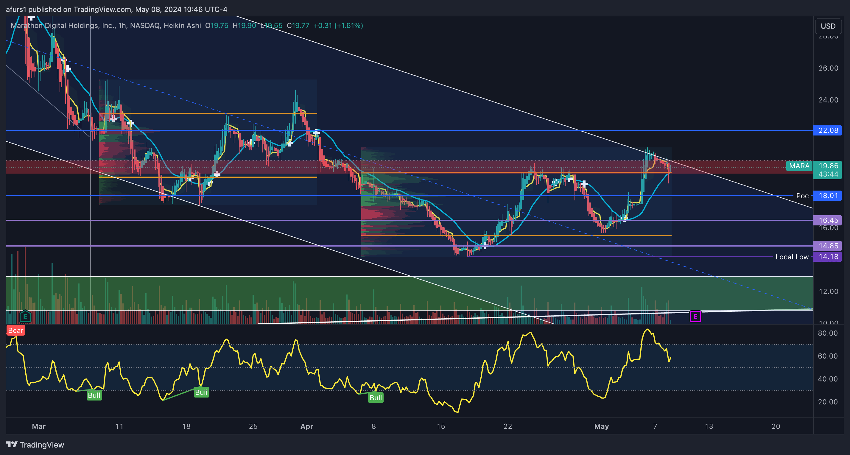This screenshot has height=455, width=850.
Task: Click the Local Low text label
Action: coord(792,257)
